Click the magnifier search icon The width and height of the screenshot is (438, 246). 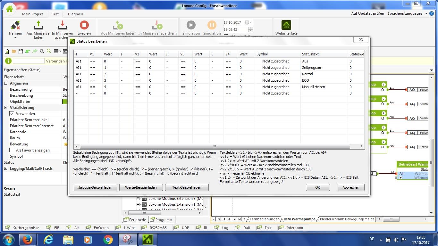click(49, 51)
